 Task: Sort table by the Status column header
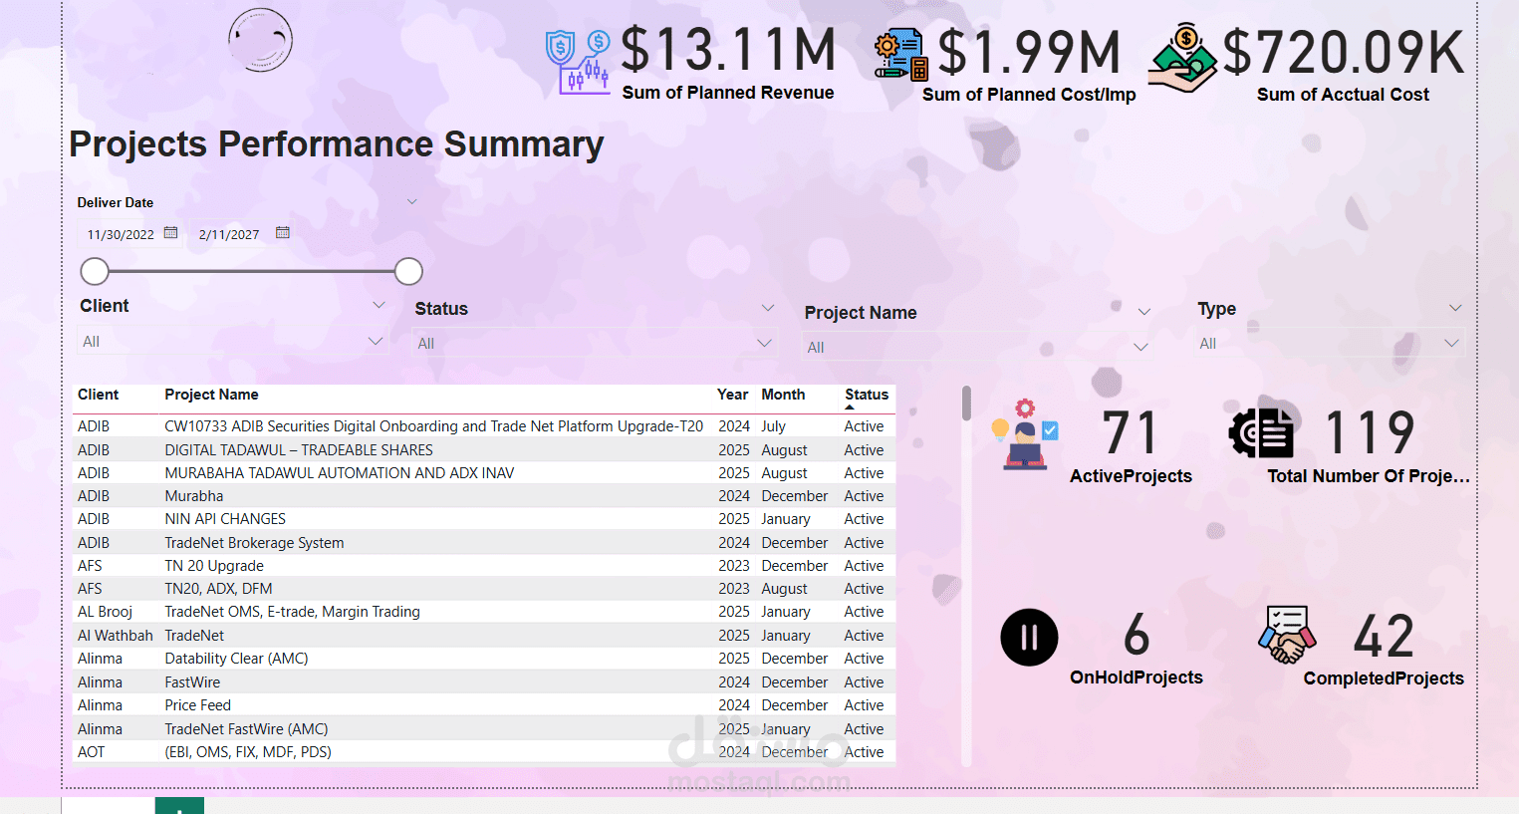(867, 395)
